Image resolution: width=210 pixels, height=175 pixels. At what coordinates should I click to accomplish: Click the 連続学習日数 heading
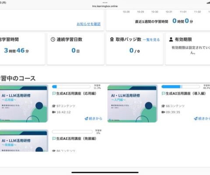pos(70,39)
